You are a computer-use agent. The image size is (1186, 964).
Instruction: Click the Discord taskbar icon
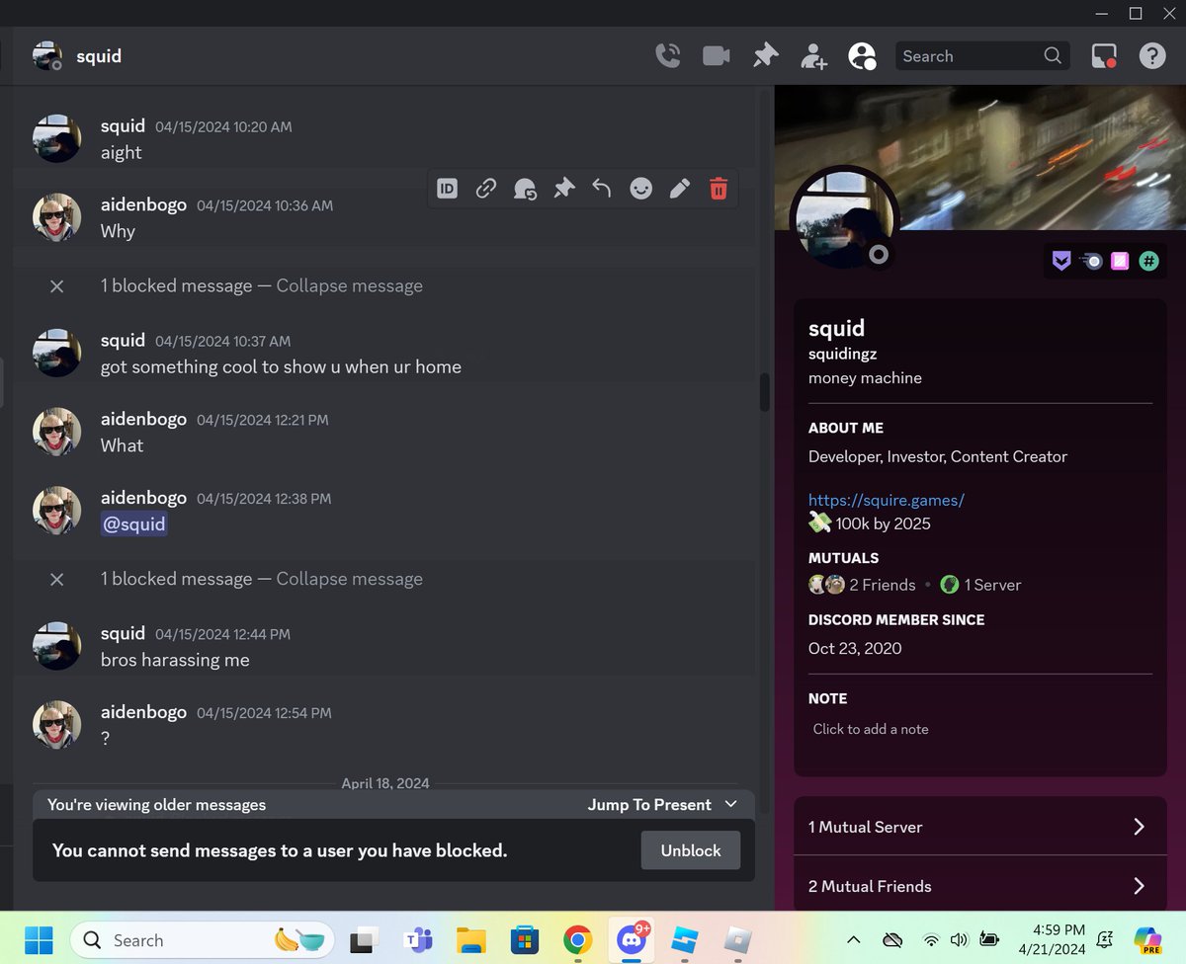coord(632,939)
